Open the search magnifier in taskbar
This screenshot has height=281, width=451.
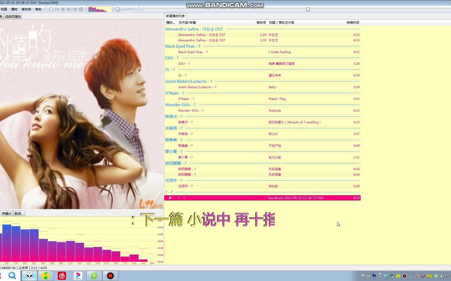(12, 276)
